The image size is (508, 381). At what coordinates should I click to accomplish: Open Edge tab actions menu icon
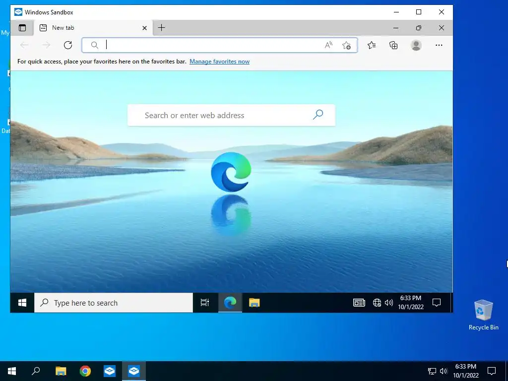[x=22, y=28]
